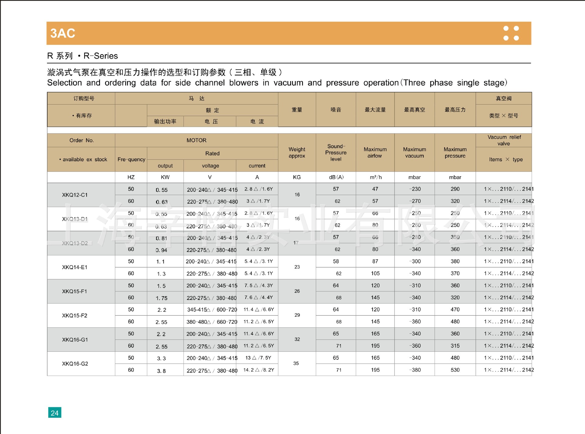Click the current value '14.2 △/8.2Y'
Image resolution: width=585 pixels, height=434 pixels.
click(x=259, y=370)
